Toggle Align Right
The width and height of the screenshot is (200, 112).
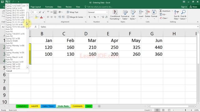point(55,17)
